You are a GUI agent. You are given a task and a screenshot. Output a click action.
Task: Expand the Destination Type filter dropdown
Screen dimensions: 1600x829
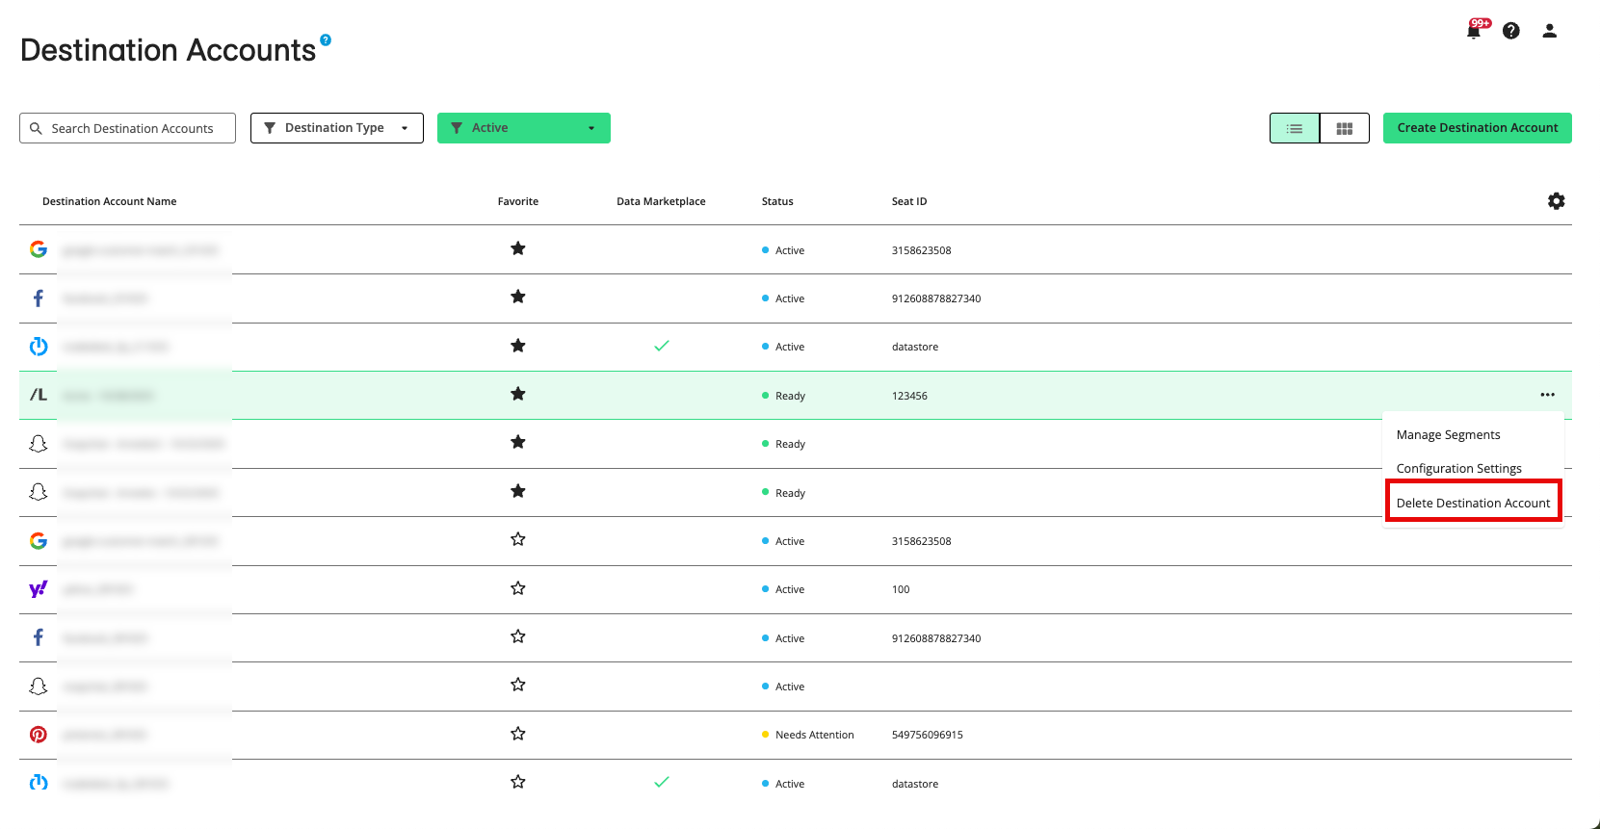tap(336, 128)
